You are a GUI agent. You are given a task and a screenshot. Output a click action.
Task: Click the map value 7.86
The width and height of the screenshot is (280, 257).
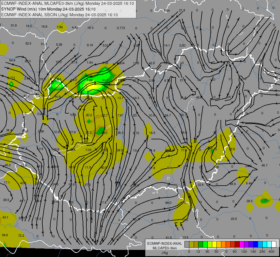click(x=60, y=27)
